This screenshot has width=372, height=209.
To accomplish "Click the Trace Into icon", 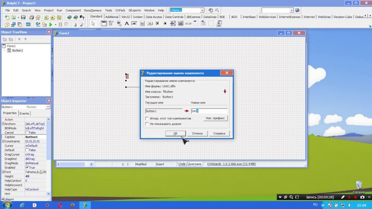I will (x=75, y=24).
